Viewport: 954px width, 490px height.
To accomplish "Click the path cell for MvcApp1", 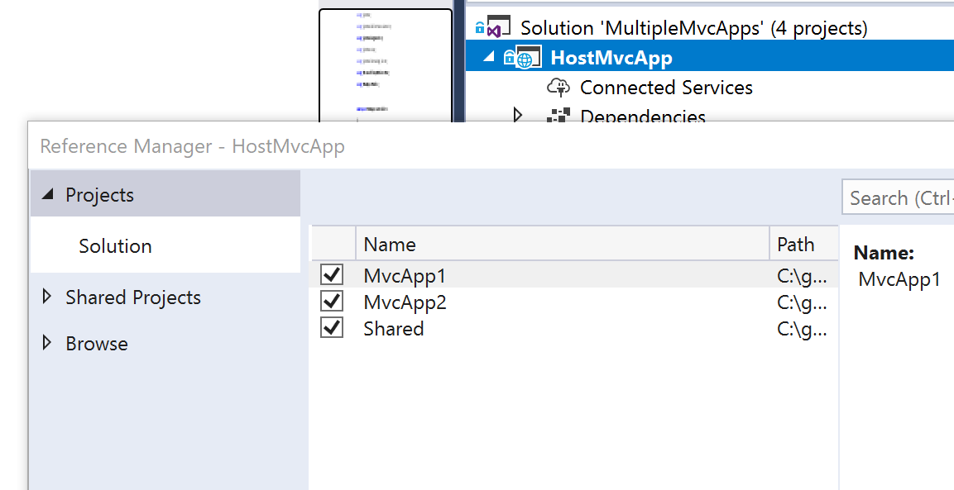I will point(802,275).
